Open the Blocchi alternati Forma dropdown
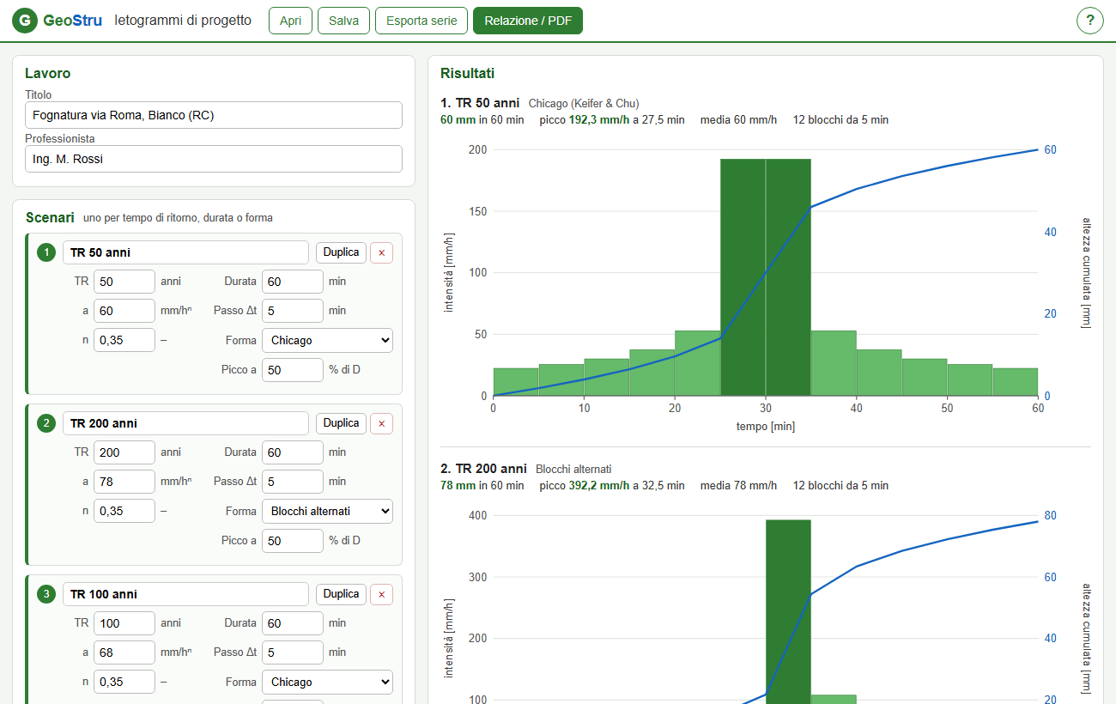Screen dimensions: 1116x704 click(x=327, y=511)
